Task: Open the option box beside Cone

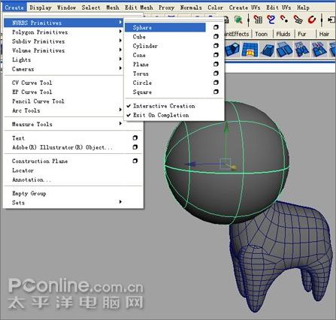Action: (216, 55)
